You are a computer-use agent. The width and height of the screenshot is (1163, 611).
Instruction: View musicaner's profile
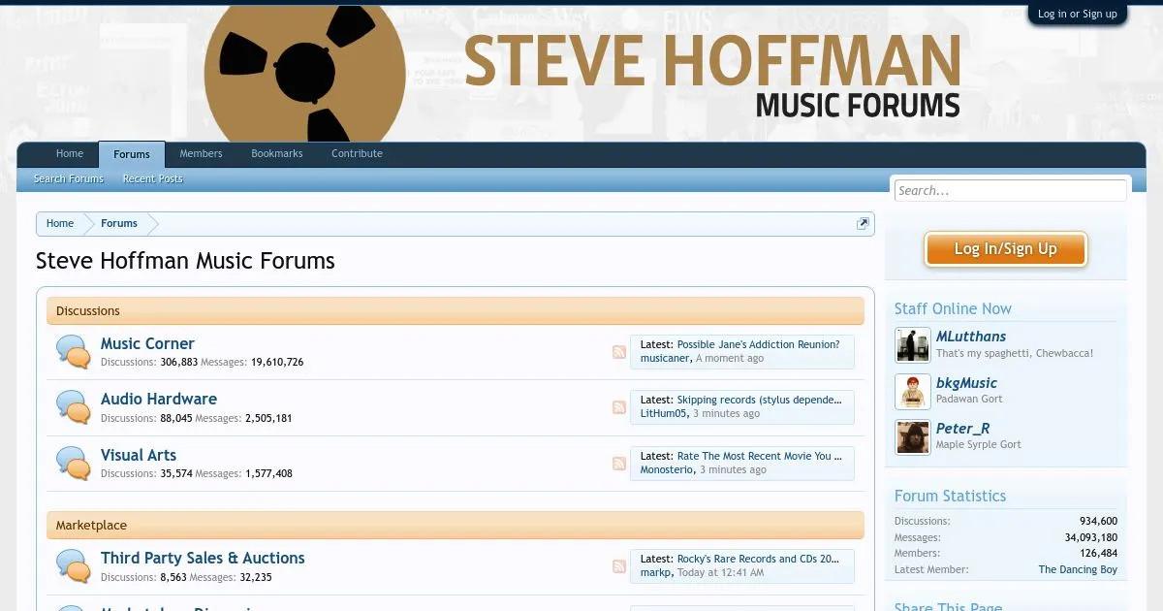(x=665, y=358)
